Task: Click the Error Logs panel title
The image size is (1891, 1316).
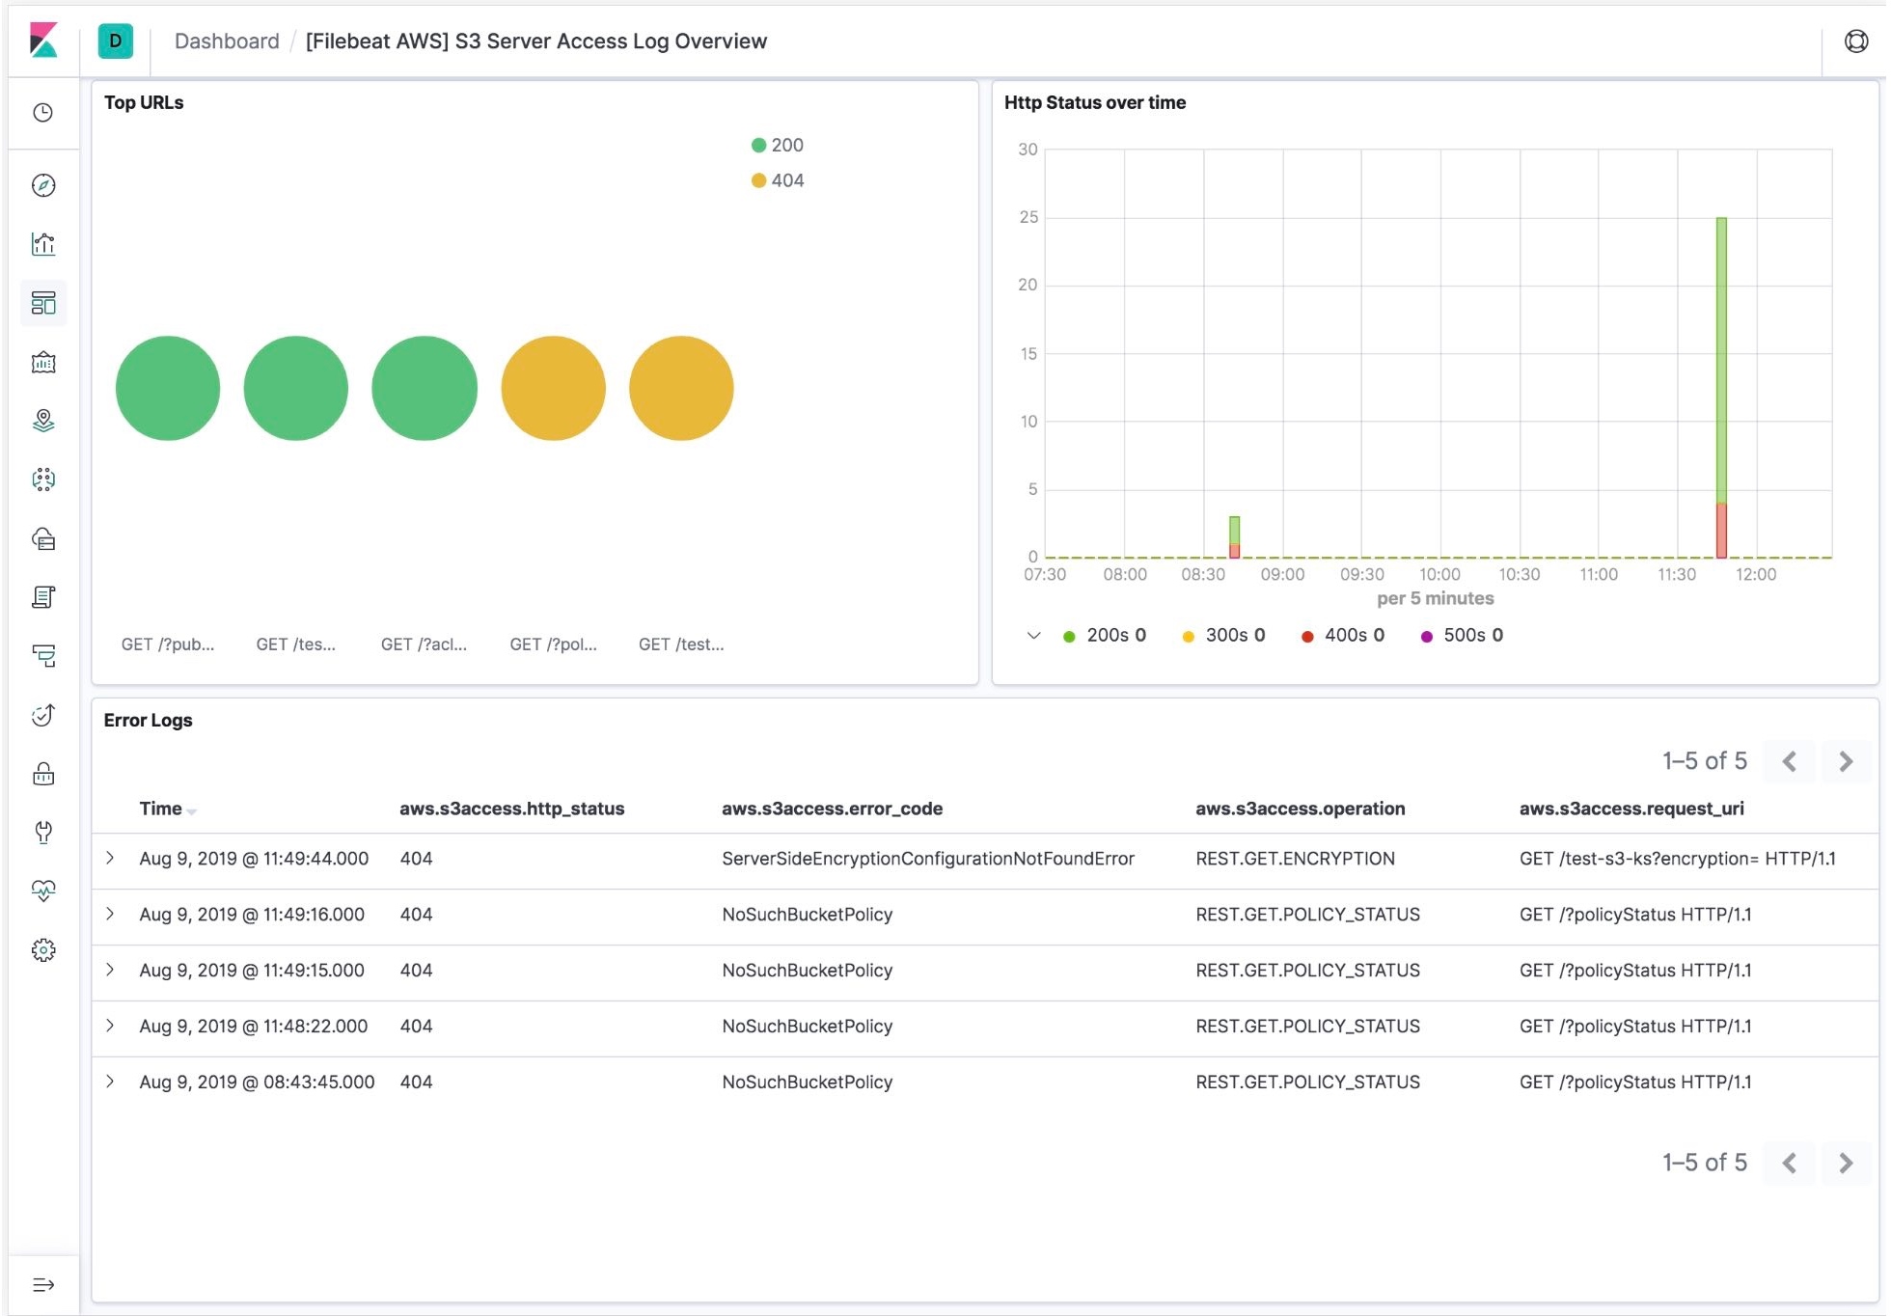Action: (x=148, y=720)
